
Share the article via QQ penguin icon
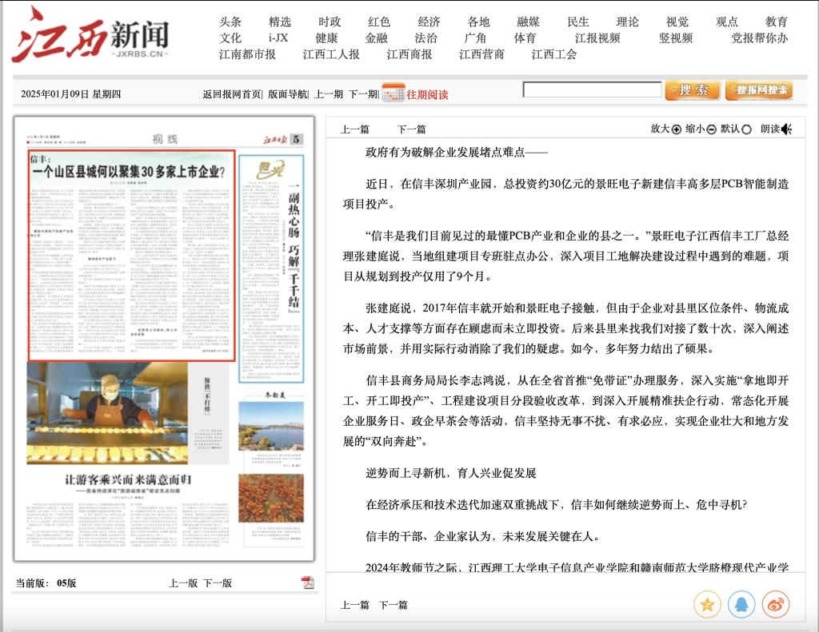[x=741, y=604]
